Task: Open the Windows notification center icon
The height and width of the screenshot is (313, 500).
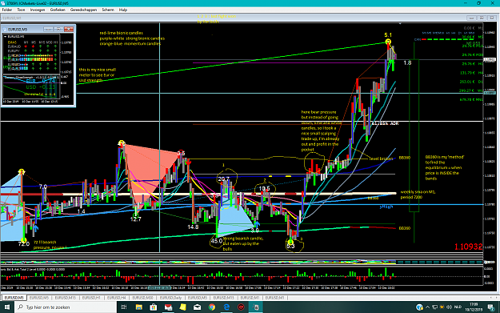Action: [491, 307]
